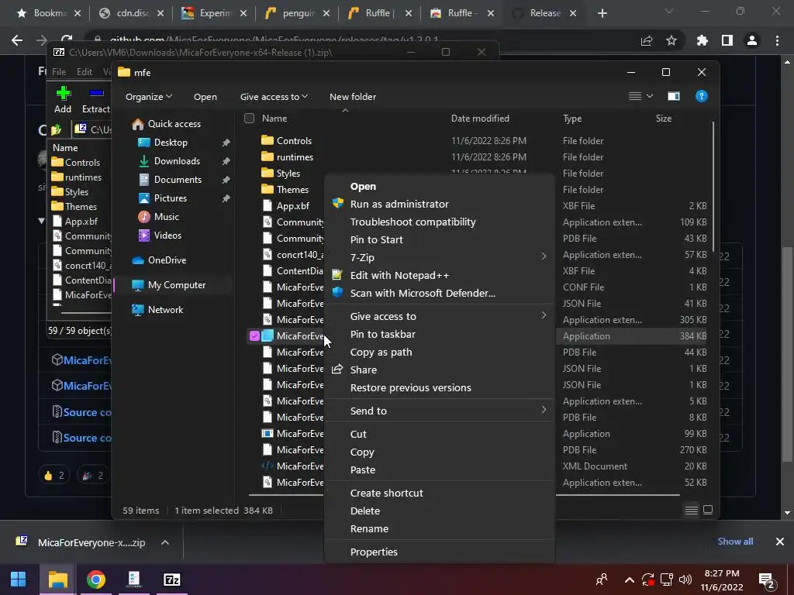The image size is (794, 595).
Task: Expand the 7-Zip submenu
Action: [439, 257]
